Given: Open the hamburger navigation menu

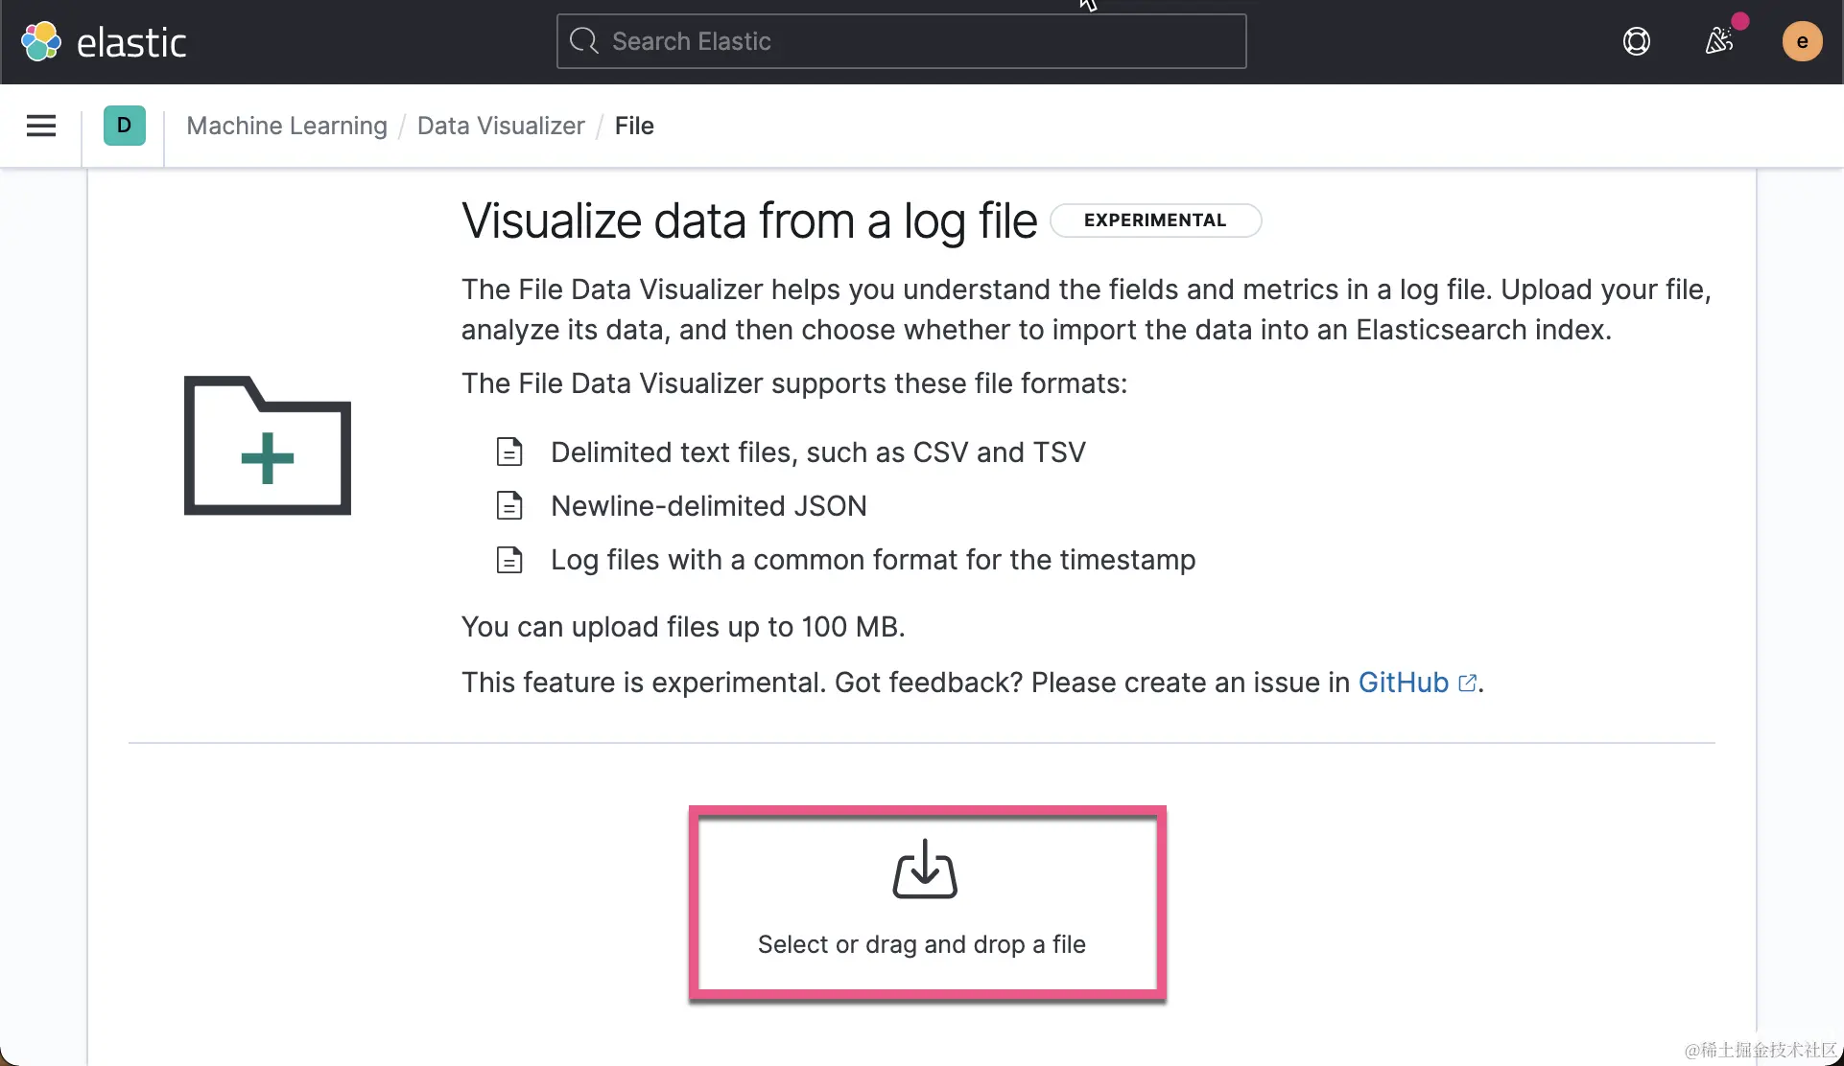Looking at the screenshot, I should click(41, 126).
